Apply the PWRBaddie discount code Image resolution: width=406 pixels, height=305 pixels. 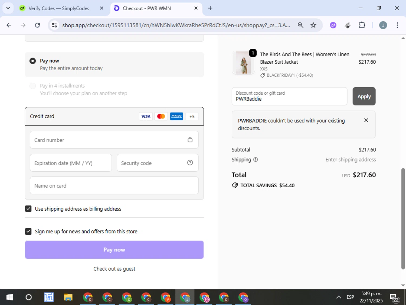pos(364,96)
